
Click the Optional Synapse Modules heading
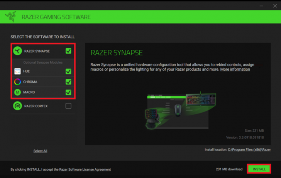click(x=43, y=63)
